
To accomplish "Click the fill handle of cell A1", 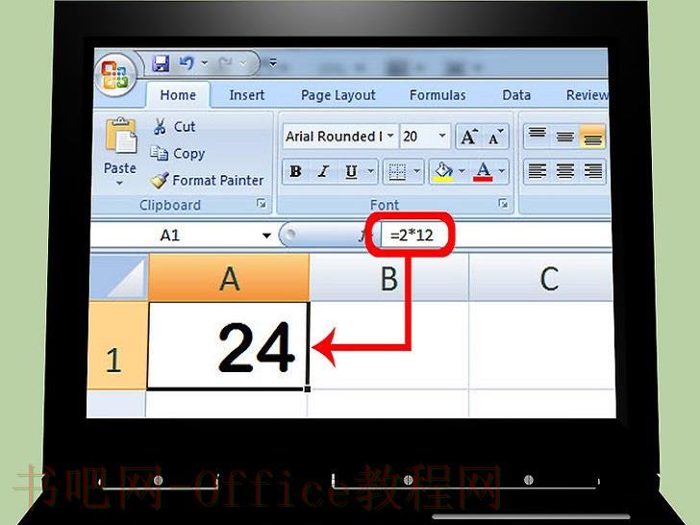I will coord(307,389).
